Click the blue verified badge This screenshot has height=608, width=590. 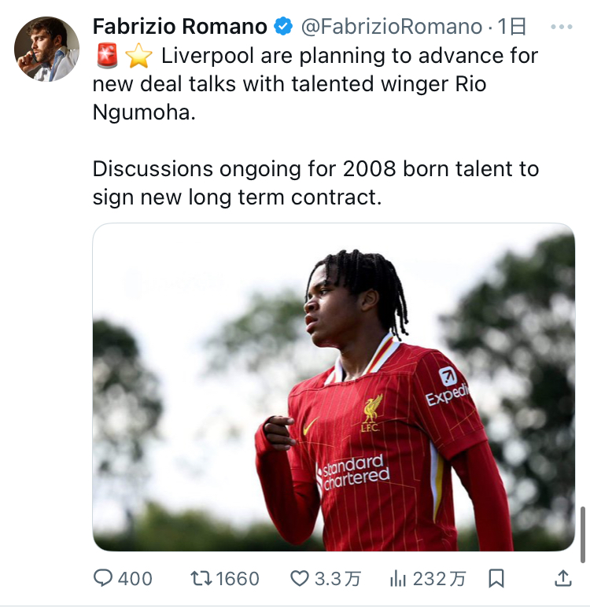coord(282,27)
